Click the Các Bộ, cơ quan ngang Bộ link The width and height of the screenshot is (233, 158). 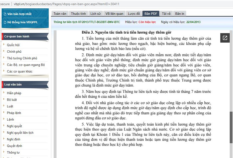[25, 65]
